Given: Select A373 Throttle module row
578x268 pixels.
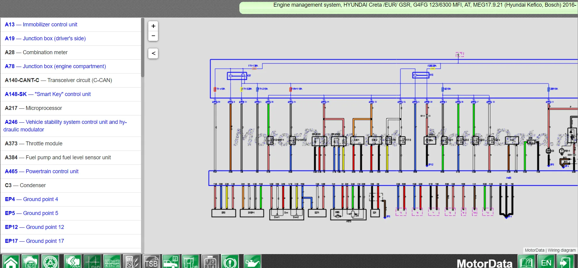Looking at the screenshot, I should coord(71,144).
